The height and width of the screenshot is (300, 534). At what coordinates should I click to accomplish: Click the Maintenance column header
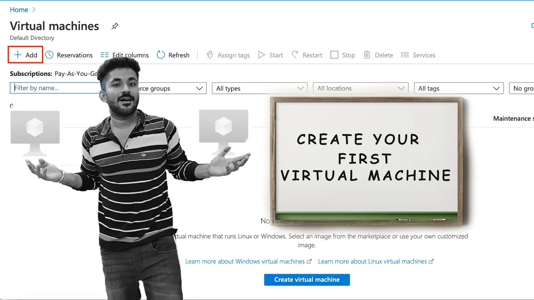click(513, 118)
